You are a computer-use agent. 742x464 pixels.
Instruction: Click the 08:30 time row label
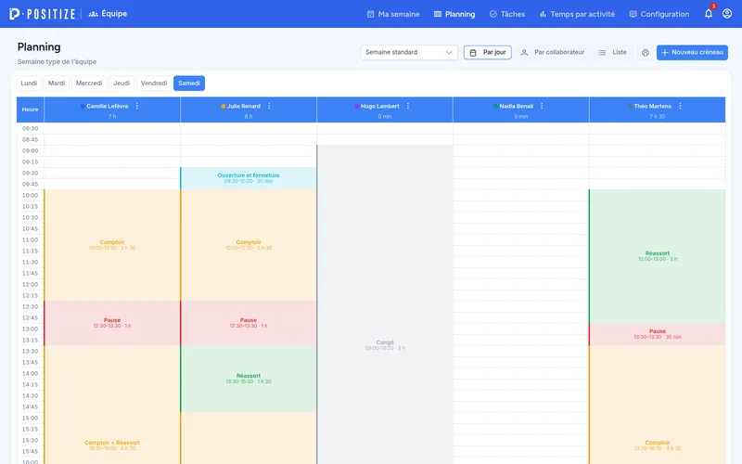pos(31,128)
